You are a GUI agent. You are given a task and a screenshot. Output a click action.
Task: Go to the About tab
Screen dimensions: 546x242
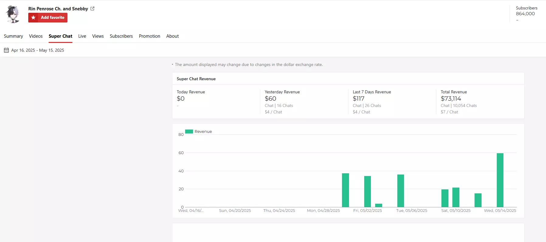point(172,36)
